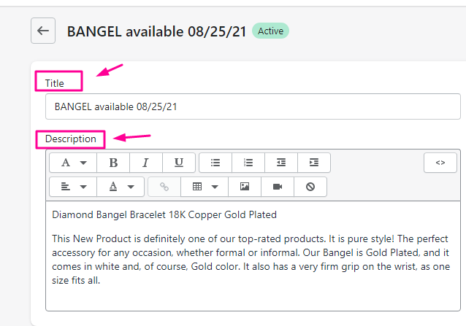Increase indent with the indent icon
466x326 pixels.
coord(314,163)
